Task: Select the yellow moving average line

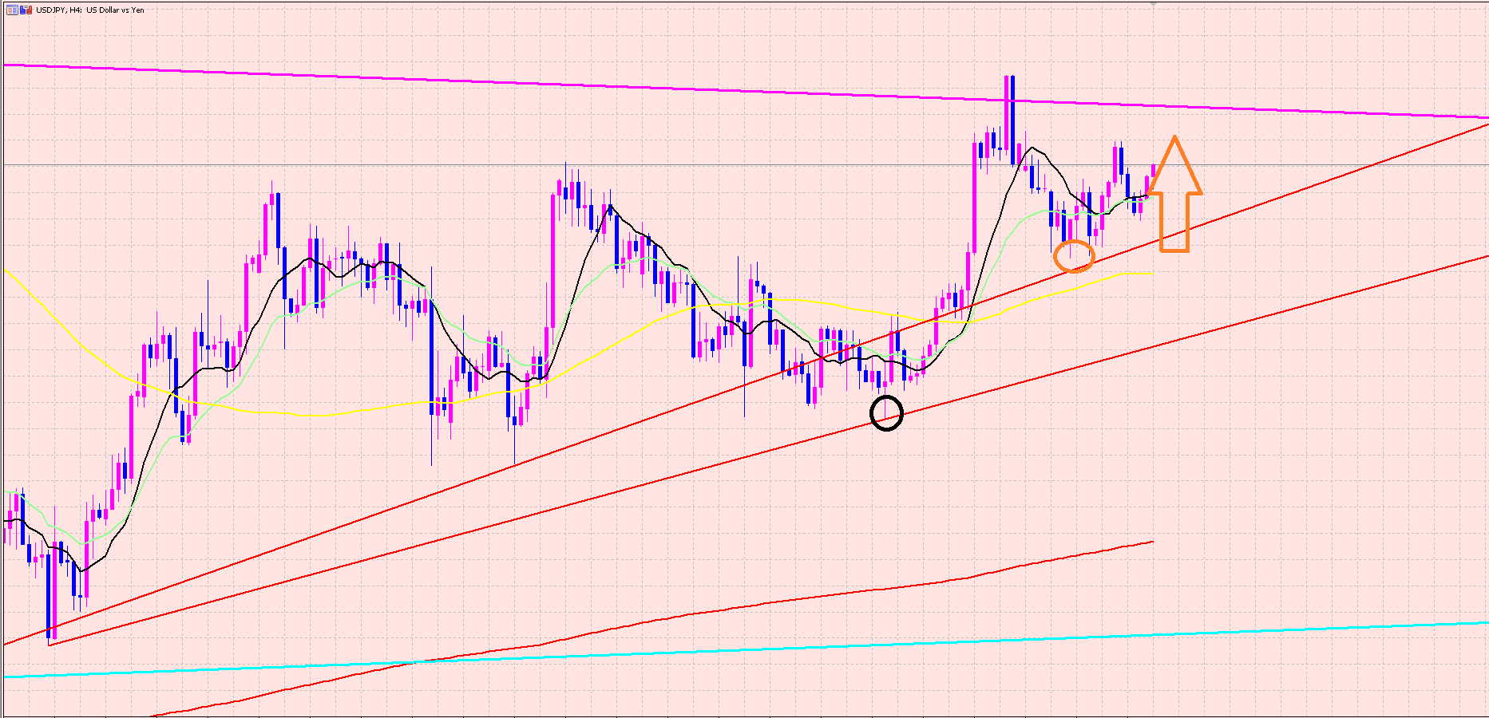Action: 319,415
